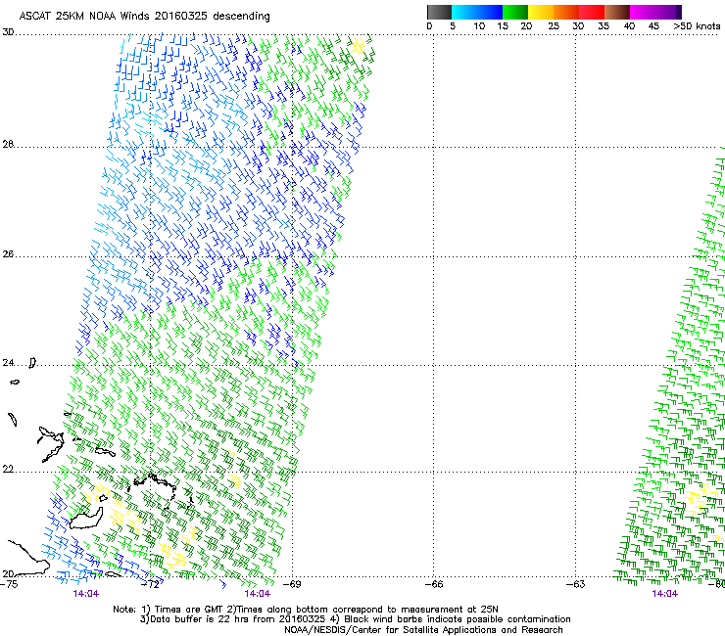Click the red 30-35 knots color segment
Screen dimensions: 725x636
coord(592,12)
